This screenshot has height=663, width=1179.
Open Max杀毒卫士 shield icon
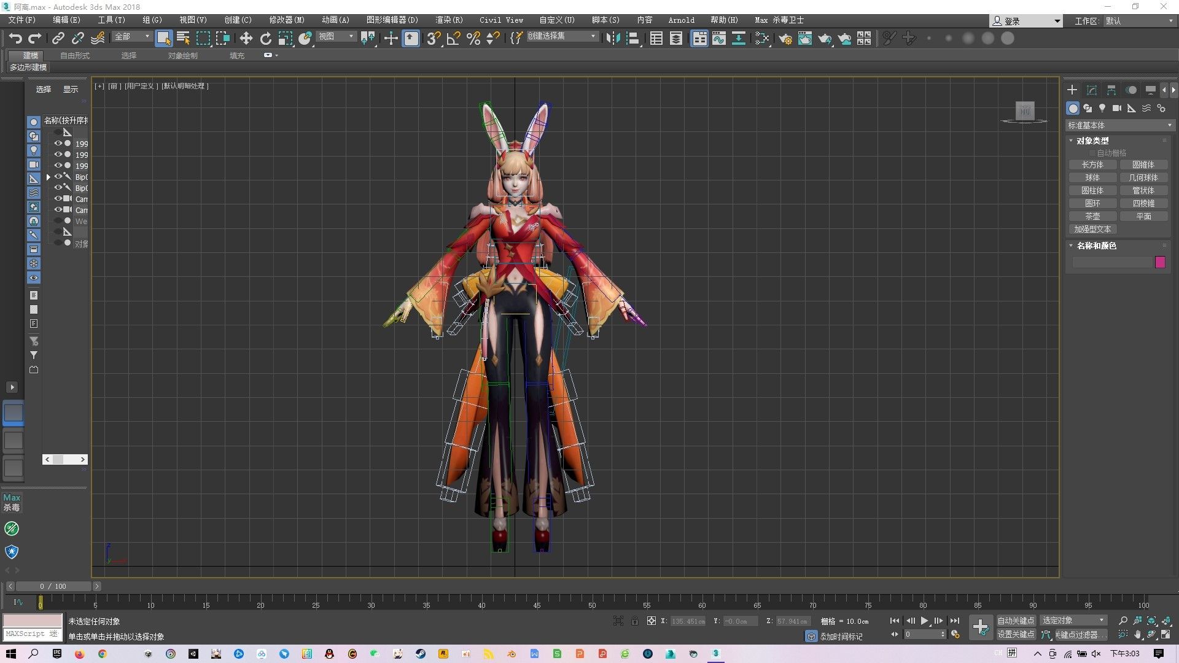(12, 551)
